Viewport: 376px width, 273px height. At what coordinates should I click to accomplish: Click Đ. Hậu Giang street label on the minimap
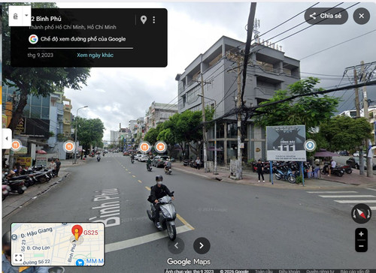click(37, 232)
